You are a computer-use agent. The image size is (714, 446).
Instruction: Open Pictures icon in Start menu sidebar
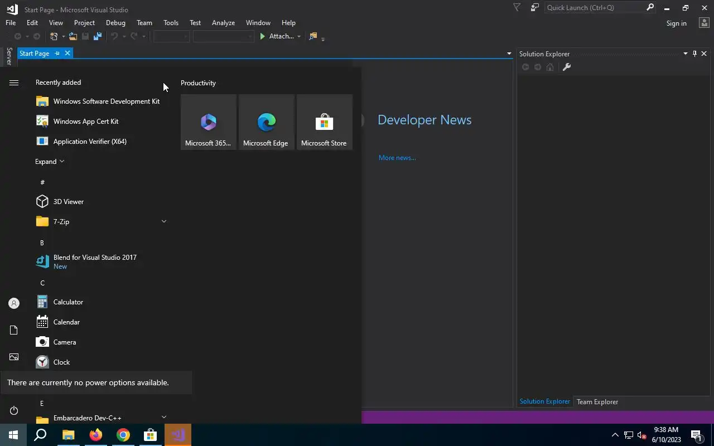pos(14,357)
